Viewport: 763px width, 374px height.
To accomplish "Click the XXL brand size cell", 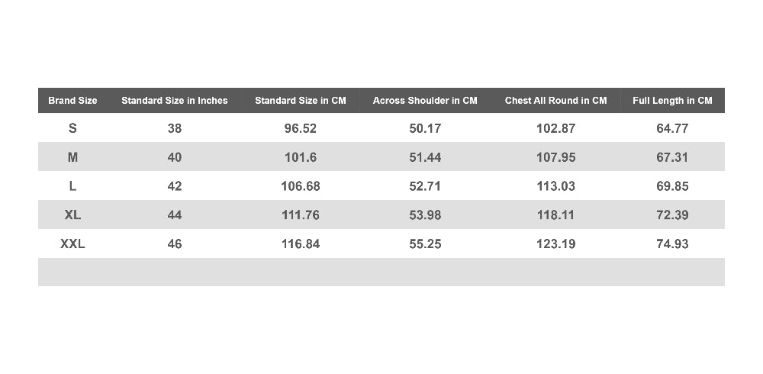I will [72, 243].
